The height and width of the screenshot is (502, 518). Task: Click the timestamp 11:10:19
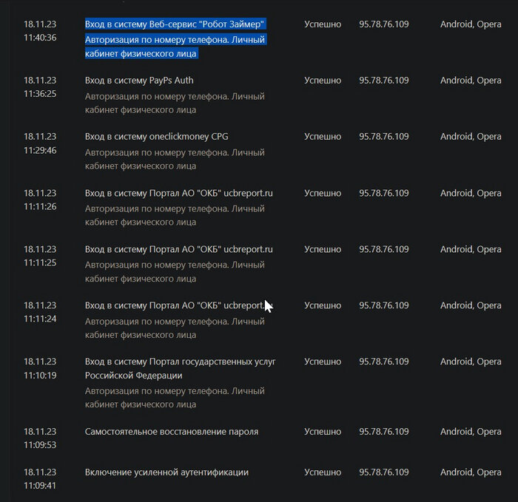pyautogui.click(x=40, y=376)
